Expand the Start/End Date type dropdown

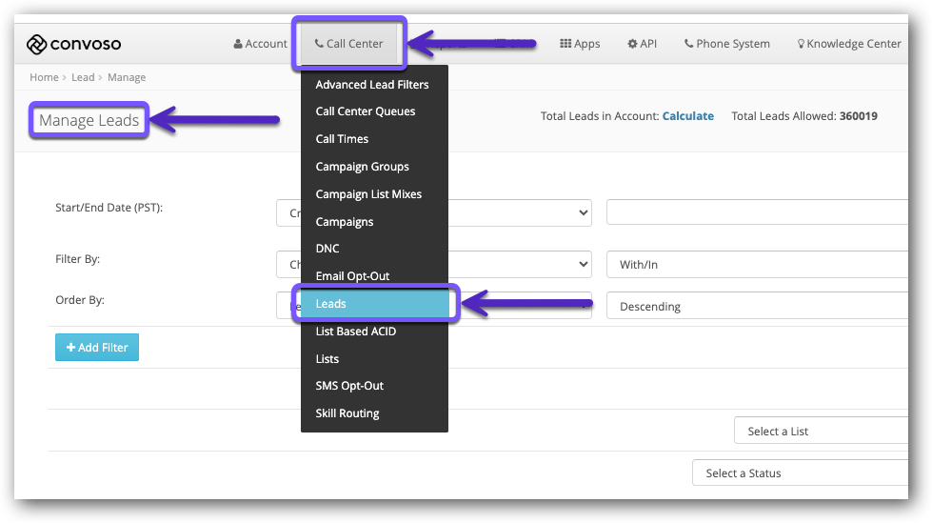click(434, 213)
